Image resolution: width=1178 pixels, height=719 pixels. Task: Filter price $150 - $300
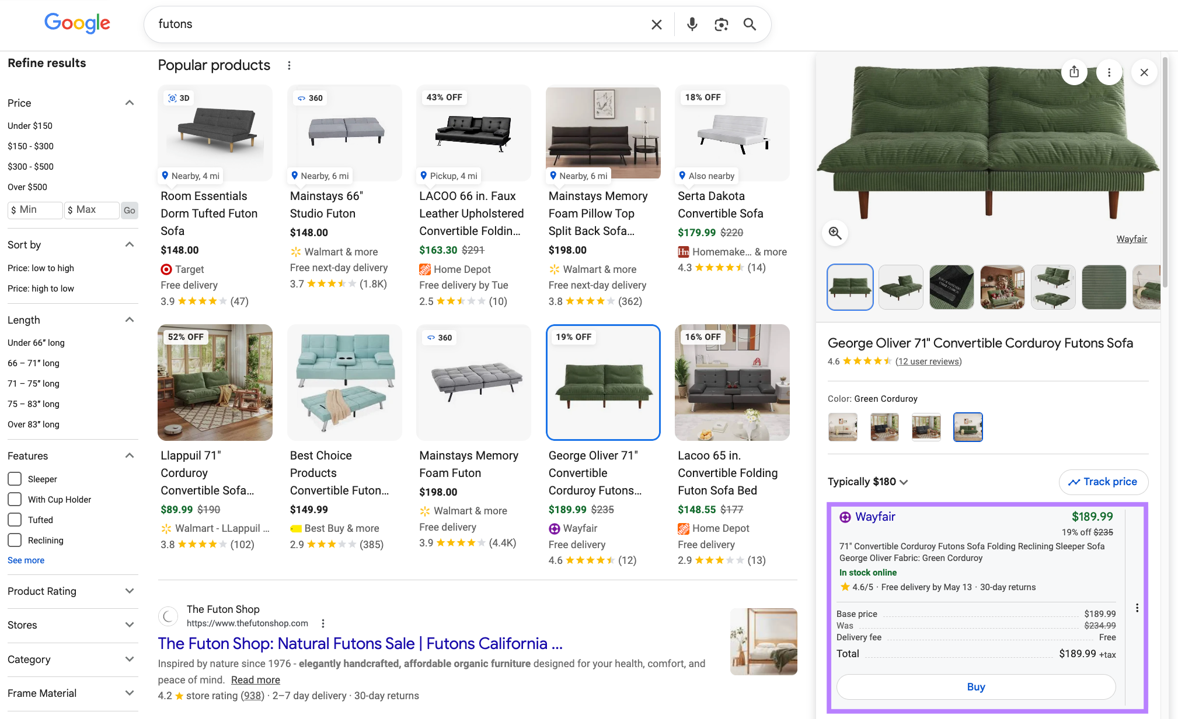pos(30,146)
